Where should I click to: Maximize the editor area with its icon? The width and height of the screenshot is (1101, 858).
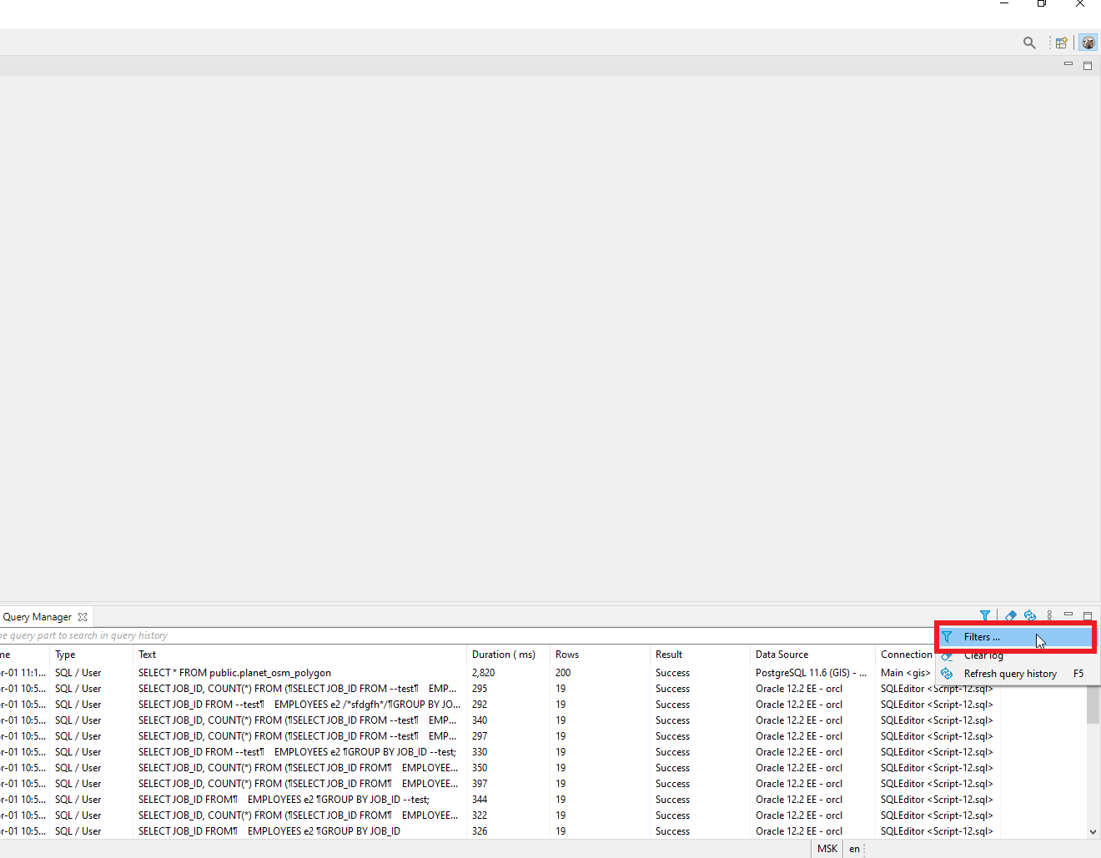click(1087, 65)
